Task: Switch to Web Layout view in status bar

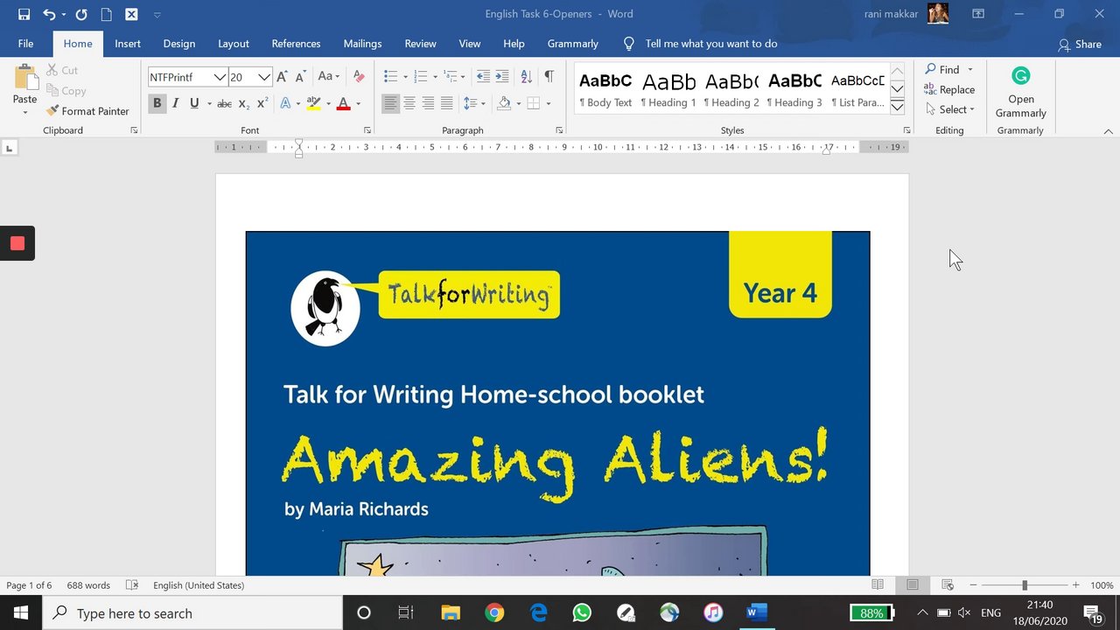Action: [948, 585]
